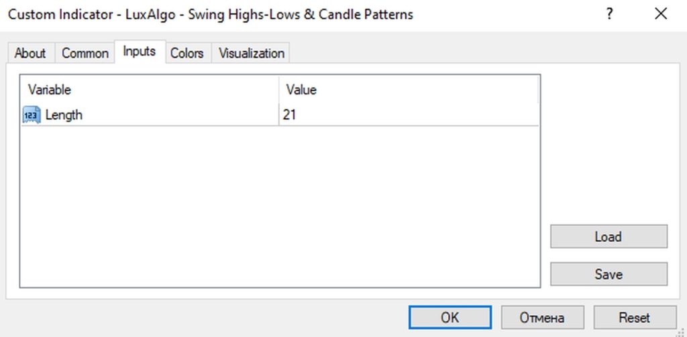This screenshot has height=337, width=687.
Task: Click the resize grip in dialog corner
Action: tap(682, 332)
